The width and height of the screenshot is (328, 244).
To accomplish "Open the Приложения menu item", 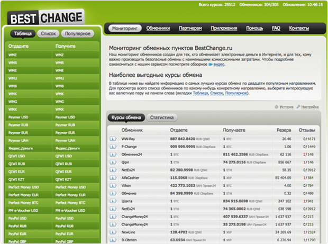I will [224, 28].
